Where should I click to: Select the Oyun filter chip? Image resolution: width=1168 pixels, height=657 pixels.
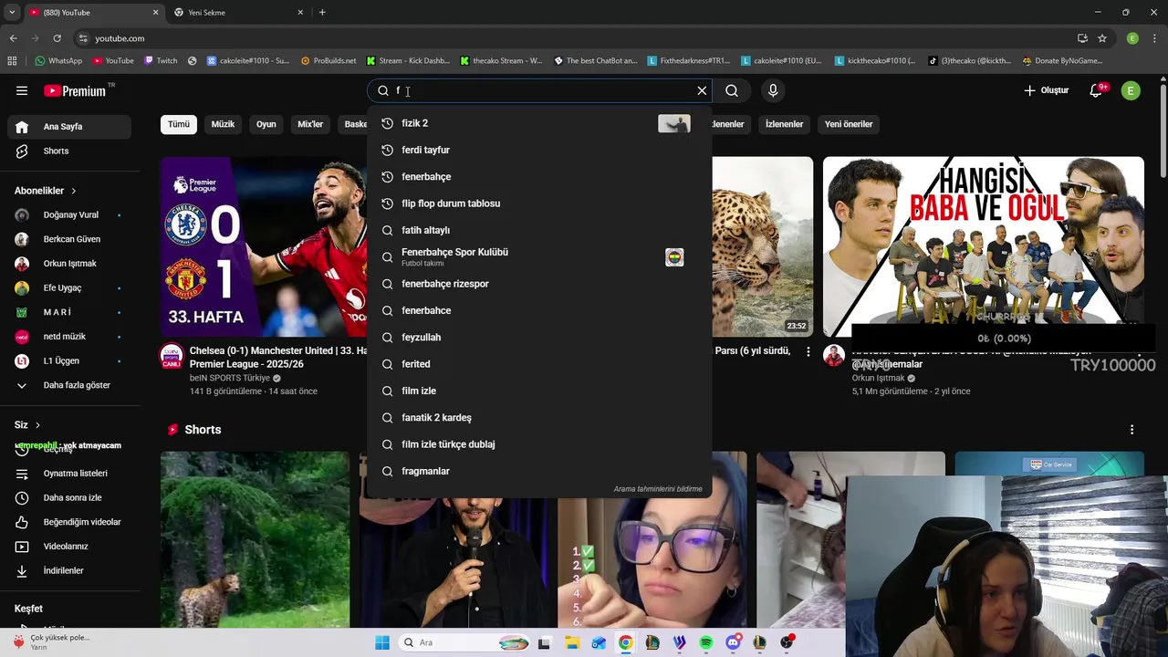point(266,124)
